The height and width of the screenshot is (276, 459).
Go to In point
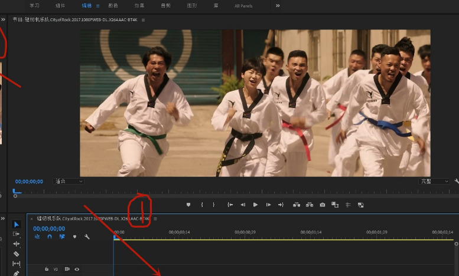[x=230, y=205]
